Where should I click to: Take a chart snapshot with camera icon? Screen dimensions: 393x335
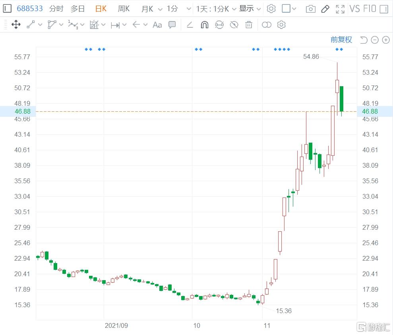pos(310,9)
